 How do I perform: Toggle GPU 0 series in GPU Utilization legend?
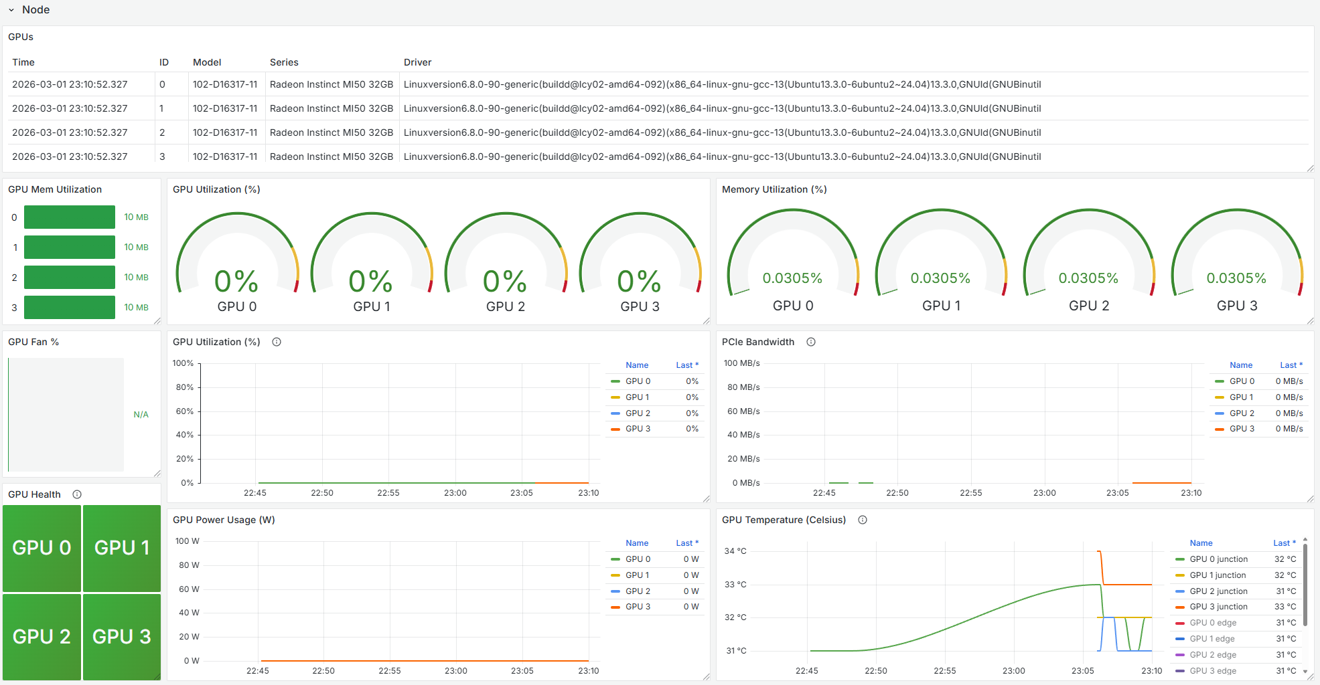point(638,381)
